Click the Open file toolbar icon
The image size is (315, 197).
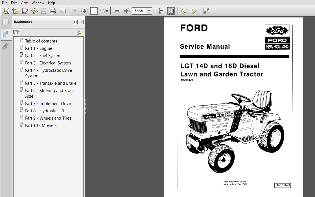[6, 11]
